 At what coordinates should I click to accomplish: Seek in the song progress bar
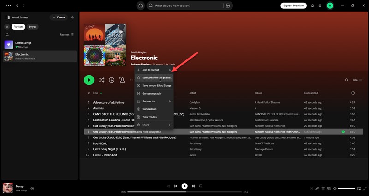(184, 192)
